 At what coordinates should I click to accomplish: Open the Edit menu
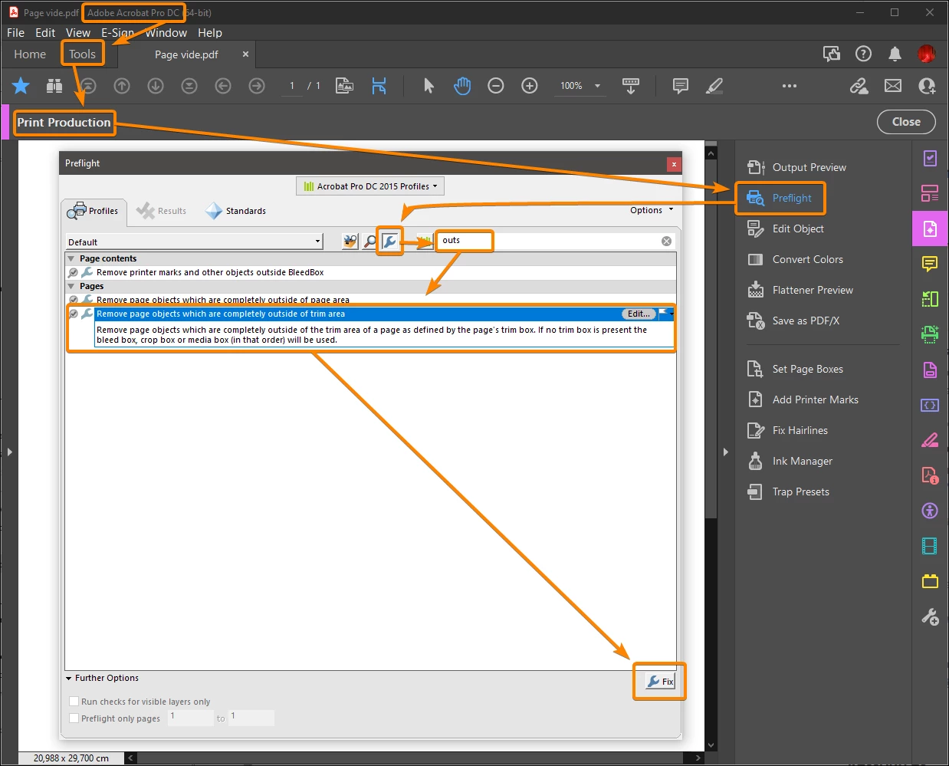pos(45,33)
